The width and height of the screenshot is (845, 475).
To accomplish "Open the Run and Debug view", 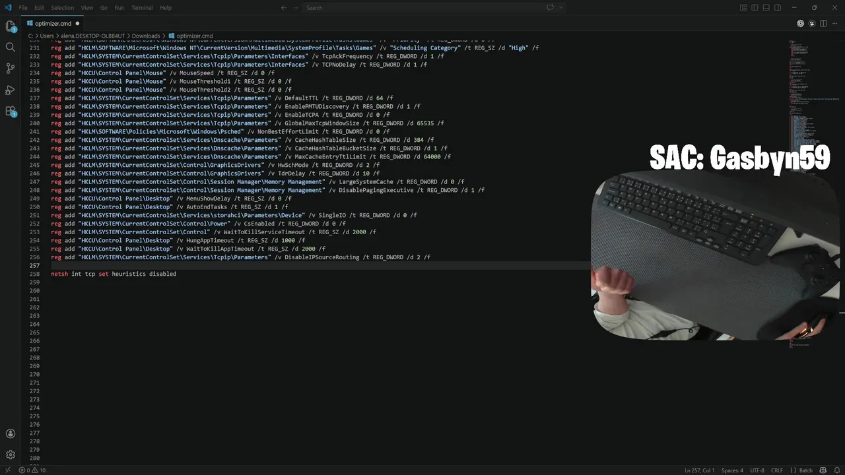I will (x=11, y=90).
